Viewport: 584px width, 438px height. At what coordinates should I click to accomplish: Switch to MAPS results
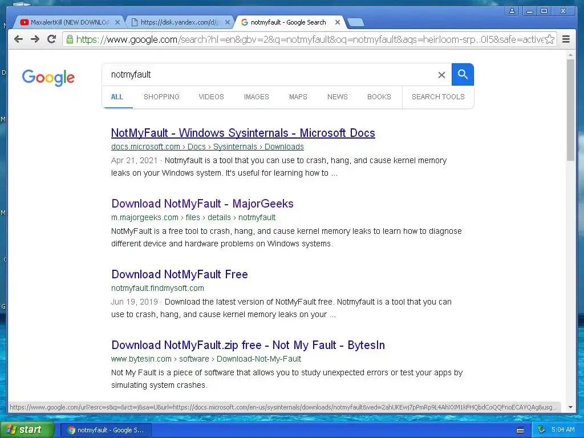(x=298, y=97)
